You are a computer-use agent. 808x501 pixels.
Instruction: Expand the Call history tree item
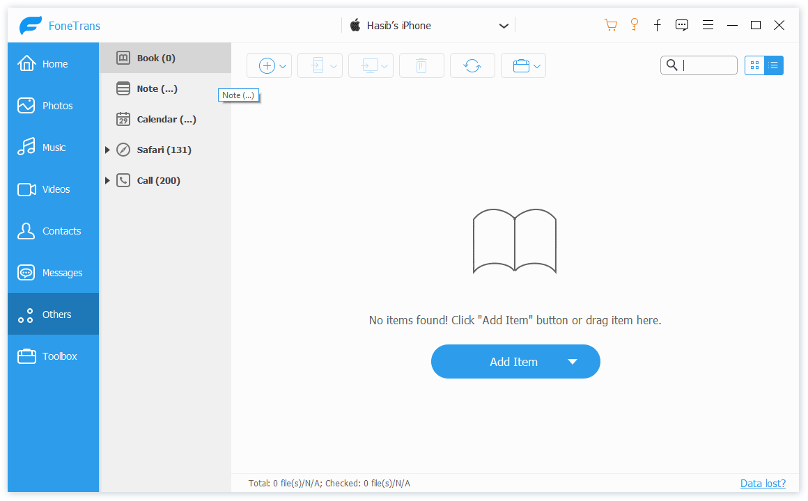107,180
